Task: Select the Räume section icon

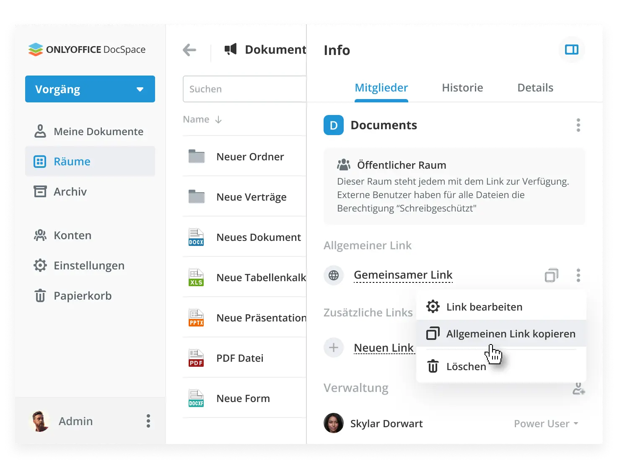Action: click(x=40, y=161)
